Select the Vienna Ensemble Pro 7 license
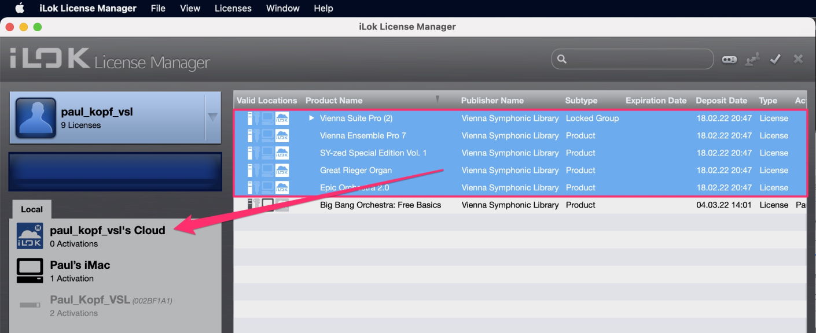The image size is (816, 333). 363,135
